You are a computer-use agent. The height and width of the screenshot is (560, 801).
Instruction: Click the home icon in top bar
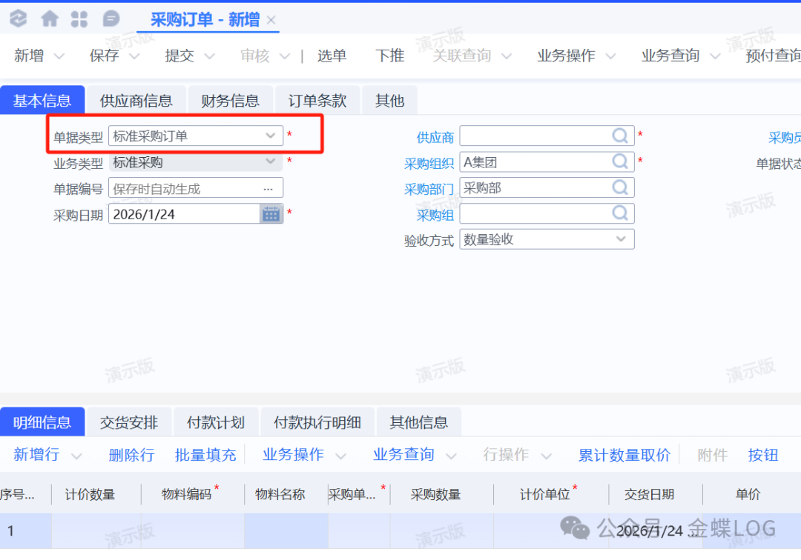pos(50,19)
